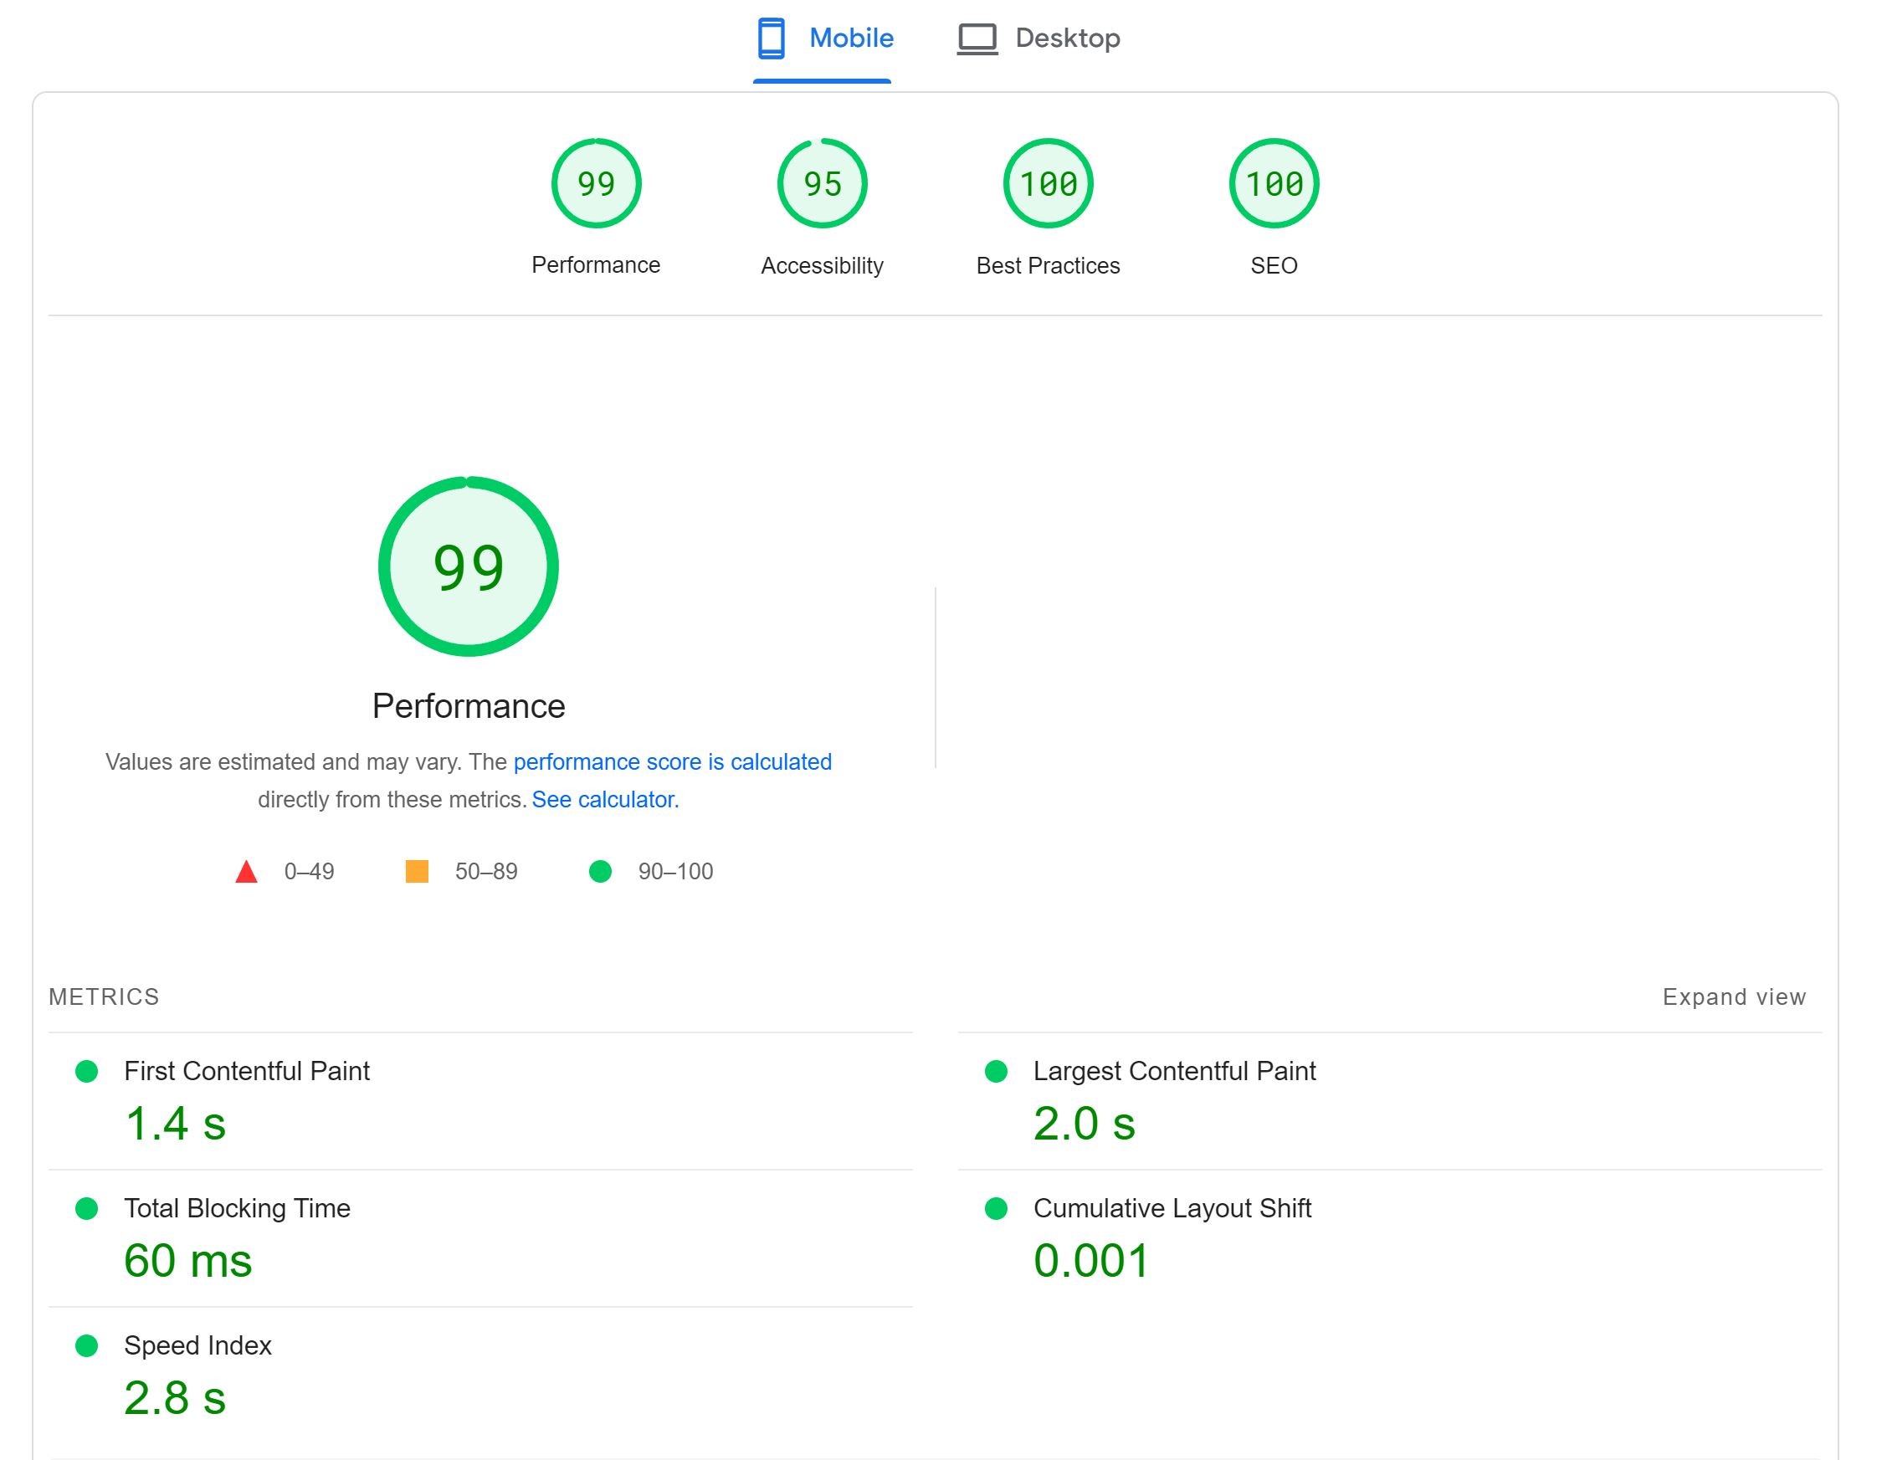Viewport: 1882px width, 1460px height.
Task: Click the '1.4 s' metric value
Action: (175, 1124)
